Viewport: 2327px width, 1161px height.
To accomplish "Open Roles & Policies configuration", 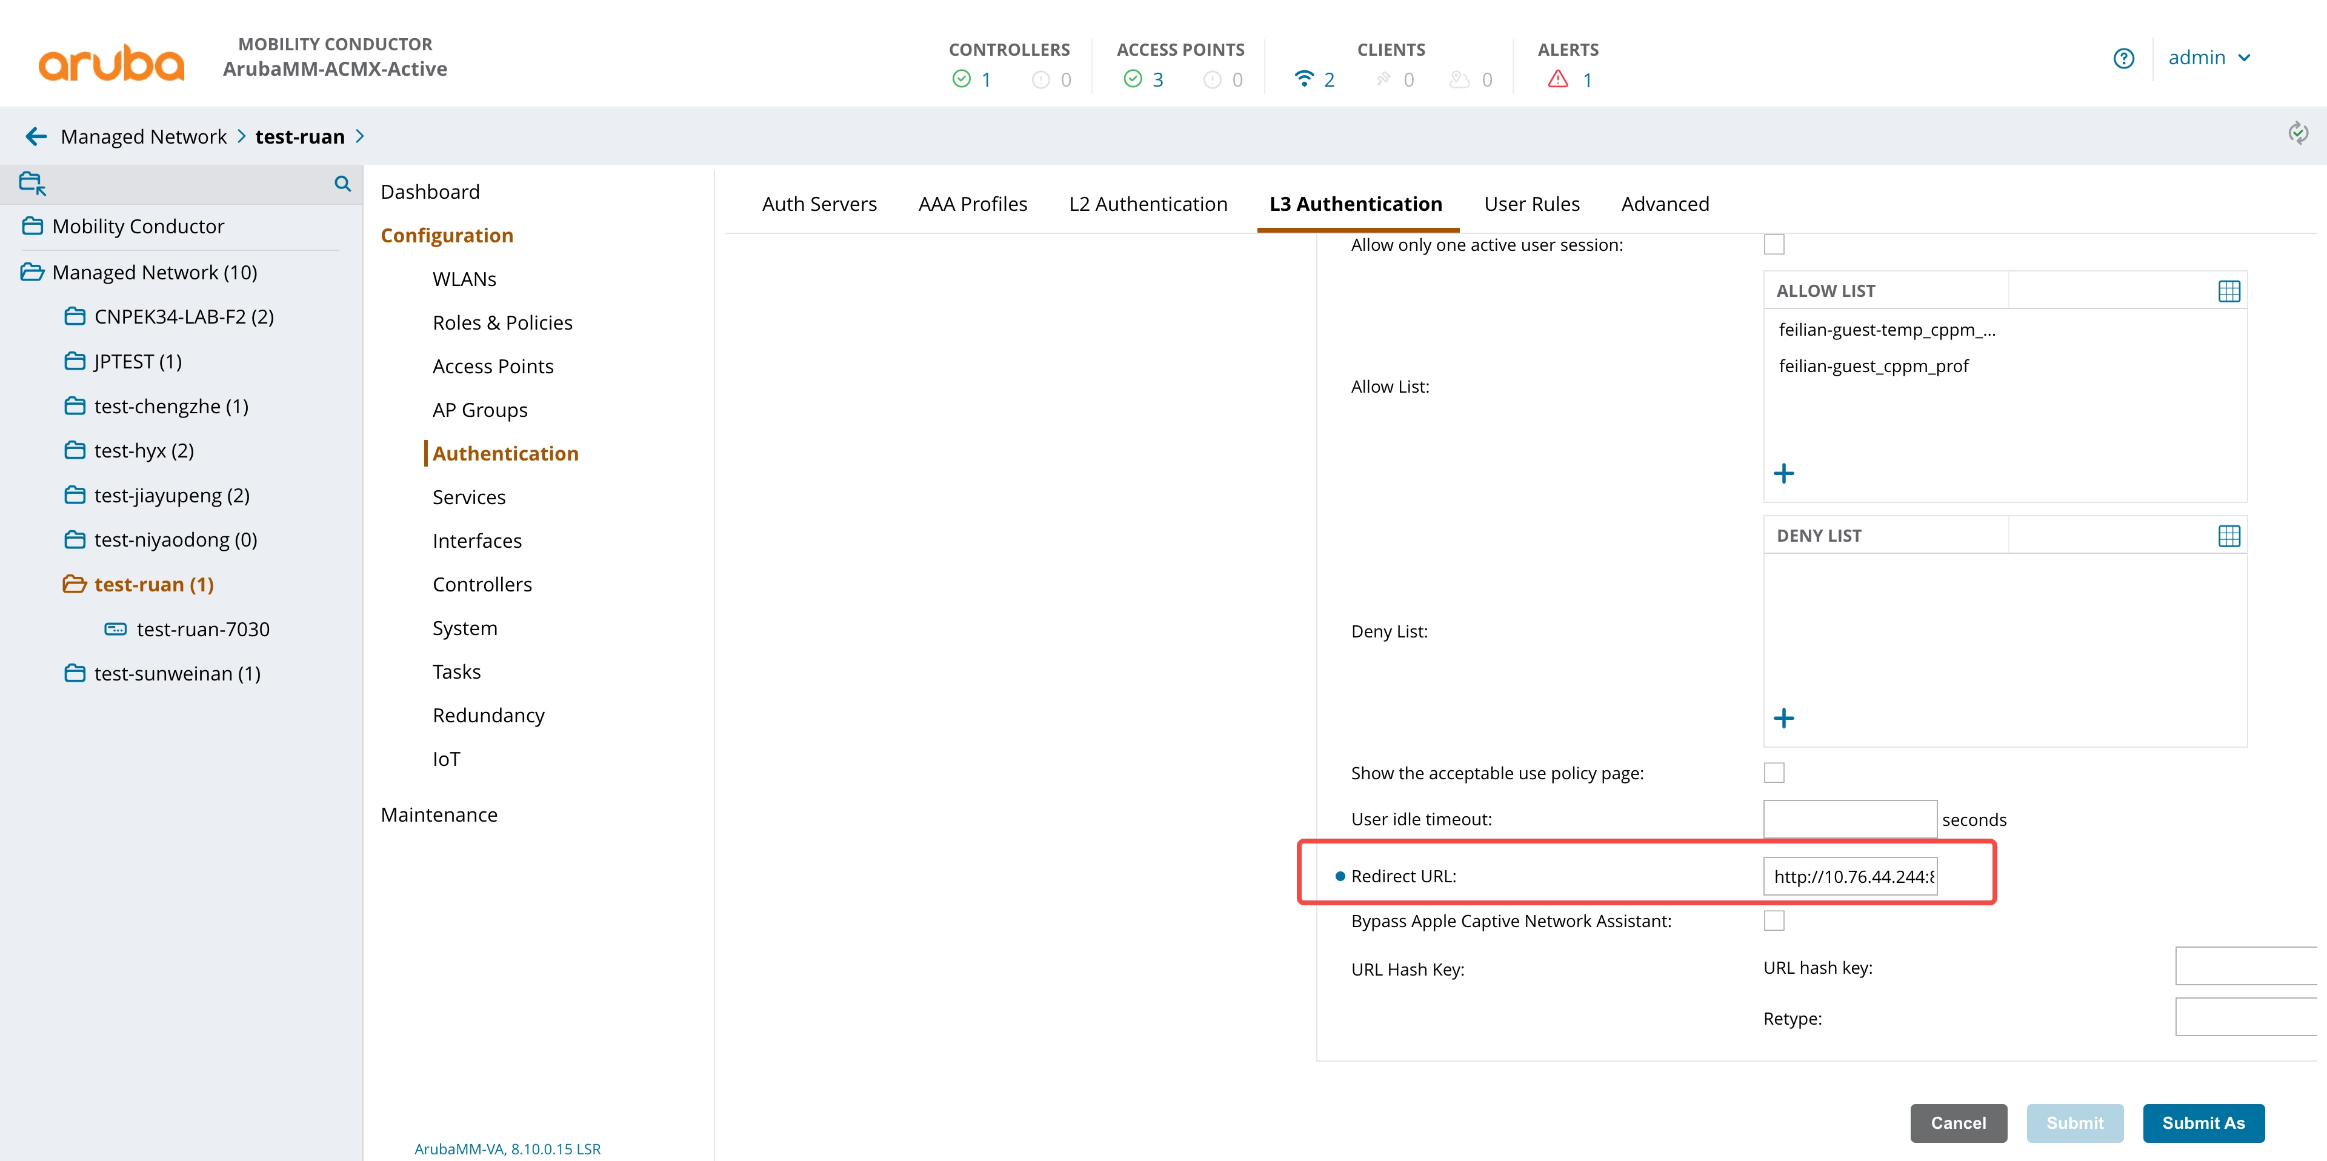I will point(502,322).
